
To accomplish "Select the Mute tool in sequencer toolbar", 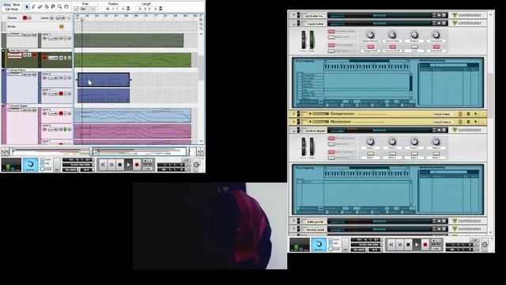I will [53, 6].
